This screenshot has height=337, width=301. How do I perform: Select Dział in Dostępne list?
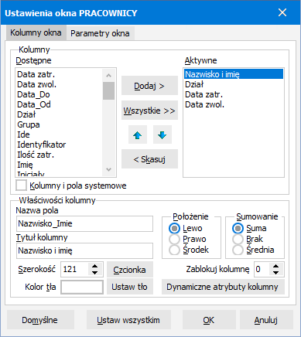tap(60, 114)
